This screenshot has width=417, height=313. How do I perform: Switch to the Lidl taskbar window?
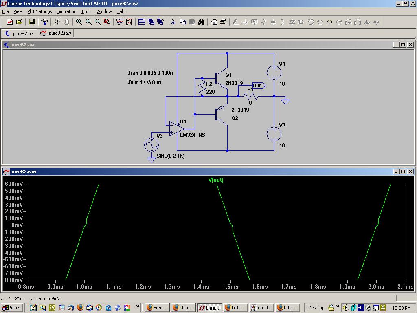pyautogui.click(x=235, y=308)
